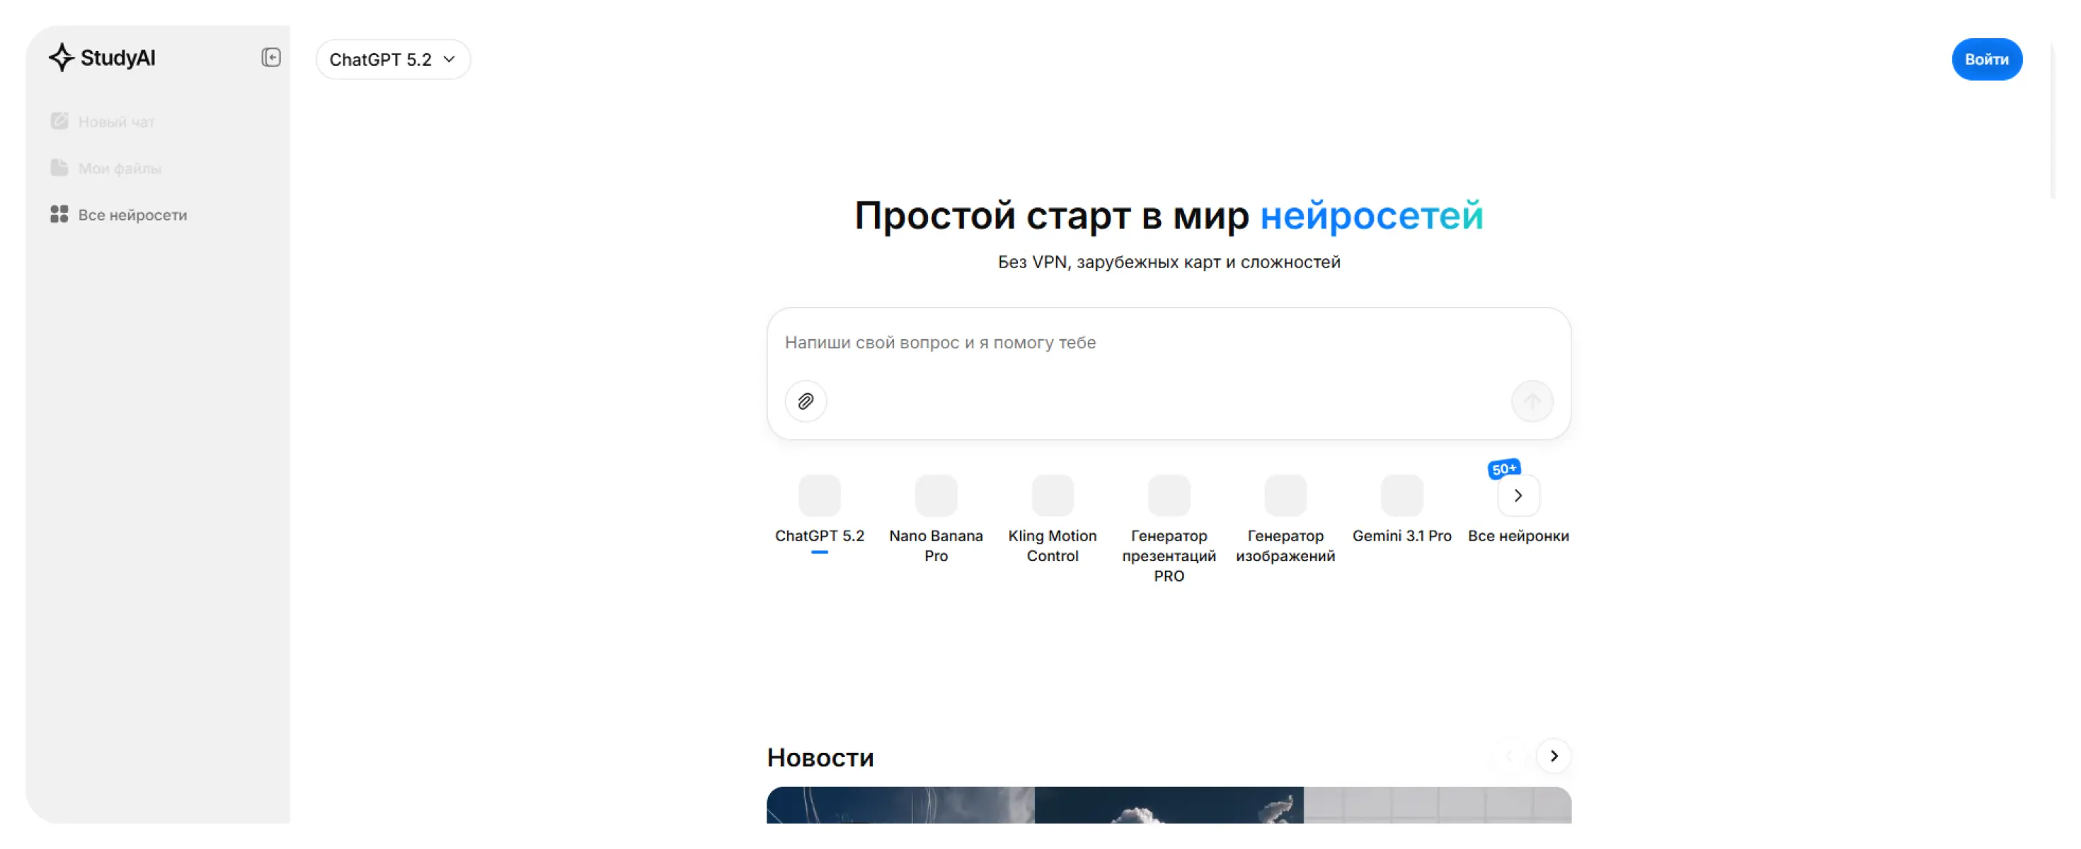Click the question input field

[1167, 342]
